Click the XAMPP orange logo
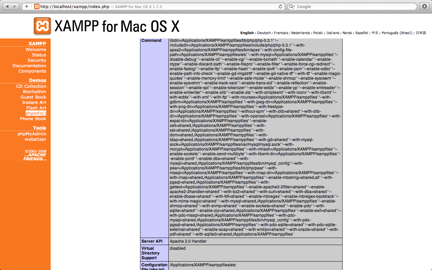 (x=42, y=26)
